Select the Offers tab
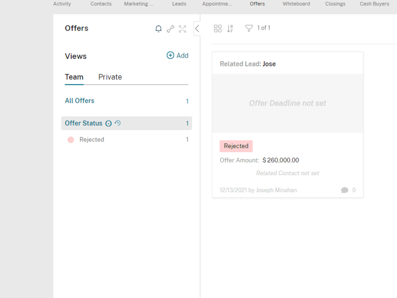Image resolution: width=397 pixels, height=298 pixels. click(x=257, y=4)
